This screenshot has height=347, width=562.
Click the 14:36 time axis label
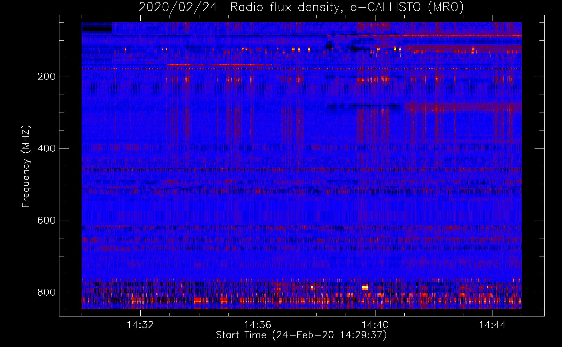point(258,325)
